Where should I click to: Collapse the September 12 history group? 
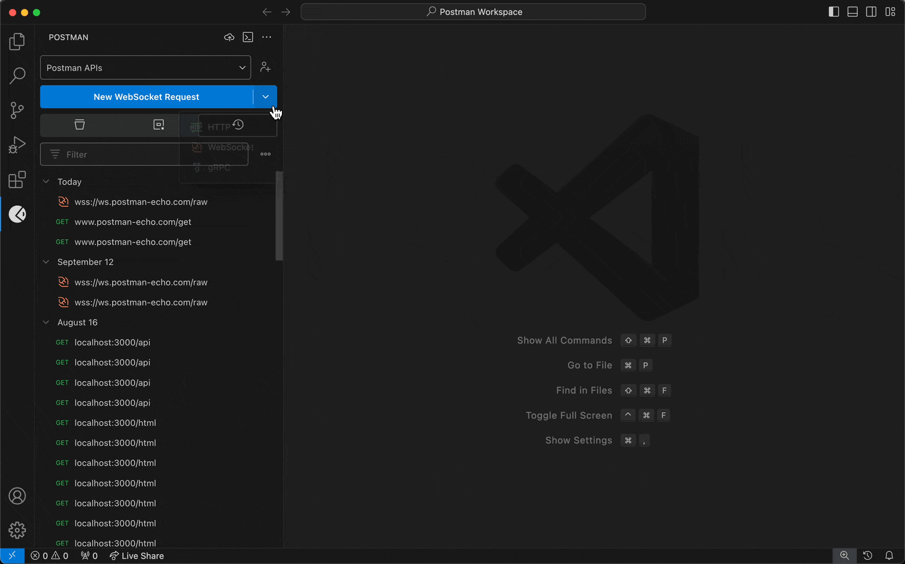click(46, 262)
